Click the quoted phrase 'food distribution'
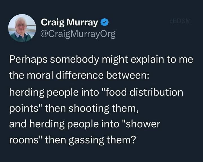The height and width of the screenshot is (162, 203). (x=143, y=92)
